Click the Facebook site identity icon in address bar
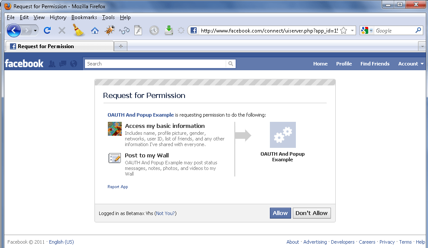The image size is (428, 248). click(194, 30)
